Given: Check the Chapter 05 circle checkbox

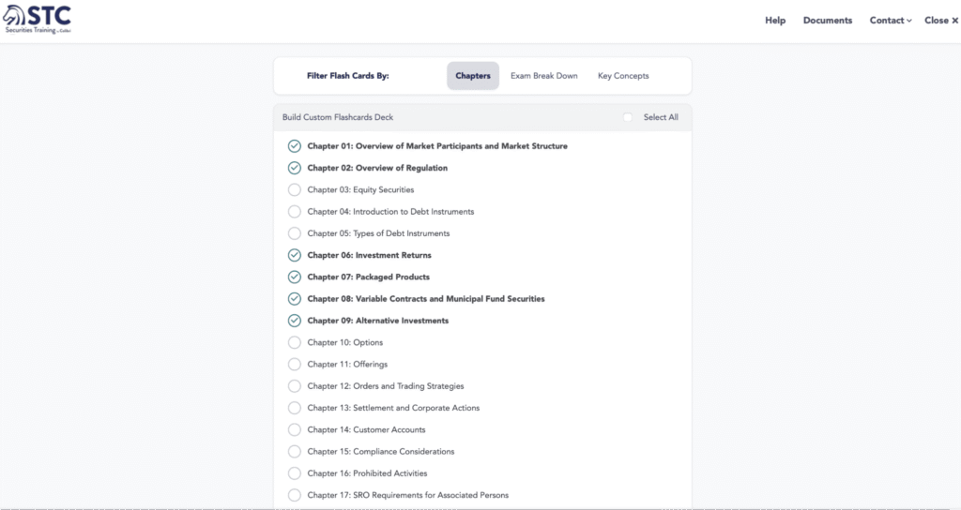Looking at the screenshot, I should [x=294, y=233].
